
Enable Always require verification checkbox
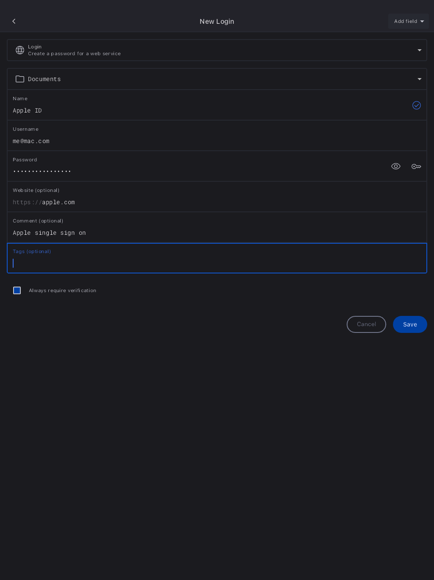[17, 290]
